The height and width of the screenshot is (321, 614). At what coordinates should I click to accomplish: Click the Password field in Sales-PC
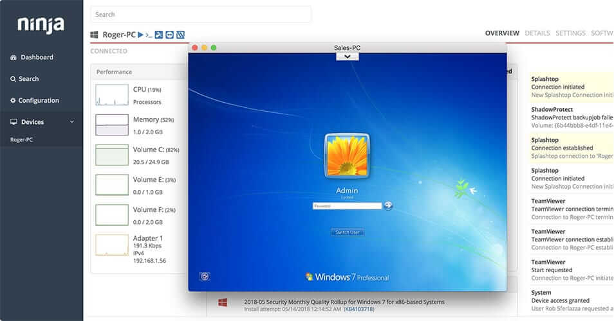(x=347, y=206)
